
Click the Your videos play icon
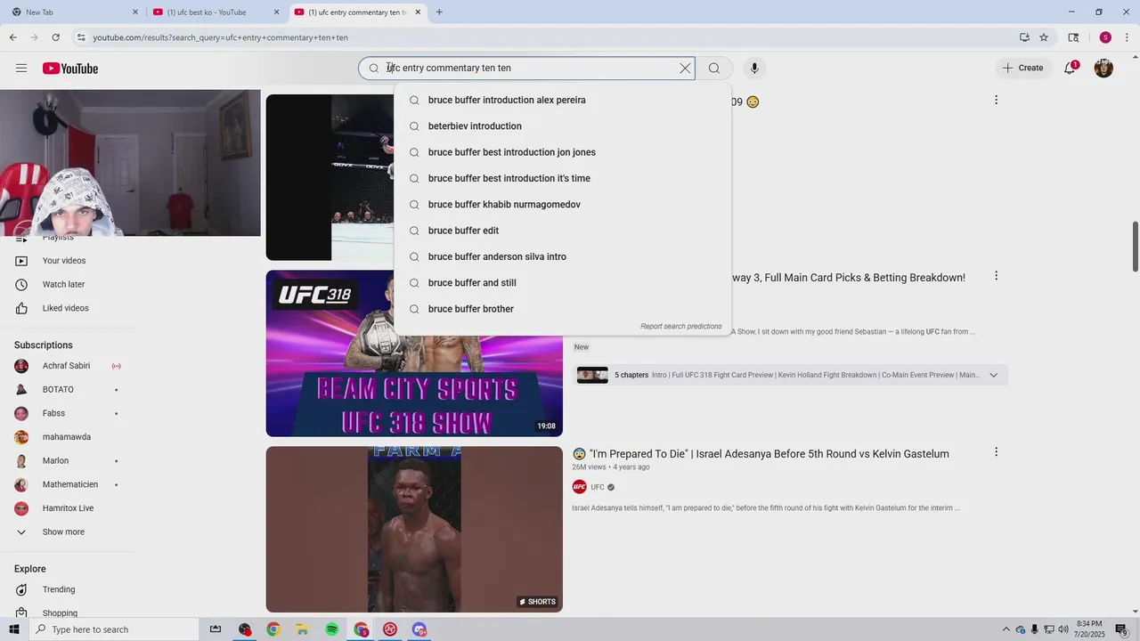[21, 261]
